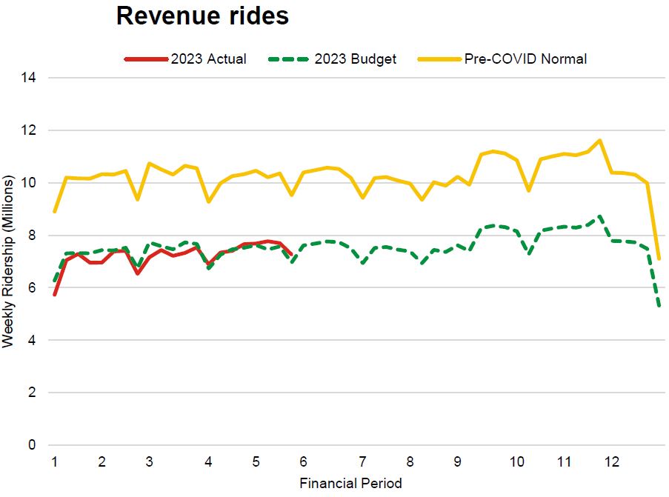This screenshot has width=669, height=497.
Task: Click x-axis financial period label 12
Action: click(x=612, y=461)
